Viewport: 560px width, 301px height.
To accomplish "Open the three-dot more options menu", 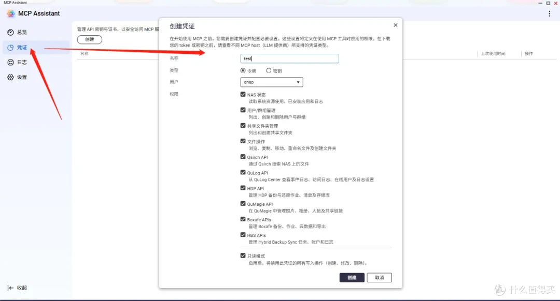I will coord(549,14).
